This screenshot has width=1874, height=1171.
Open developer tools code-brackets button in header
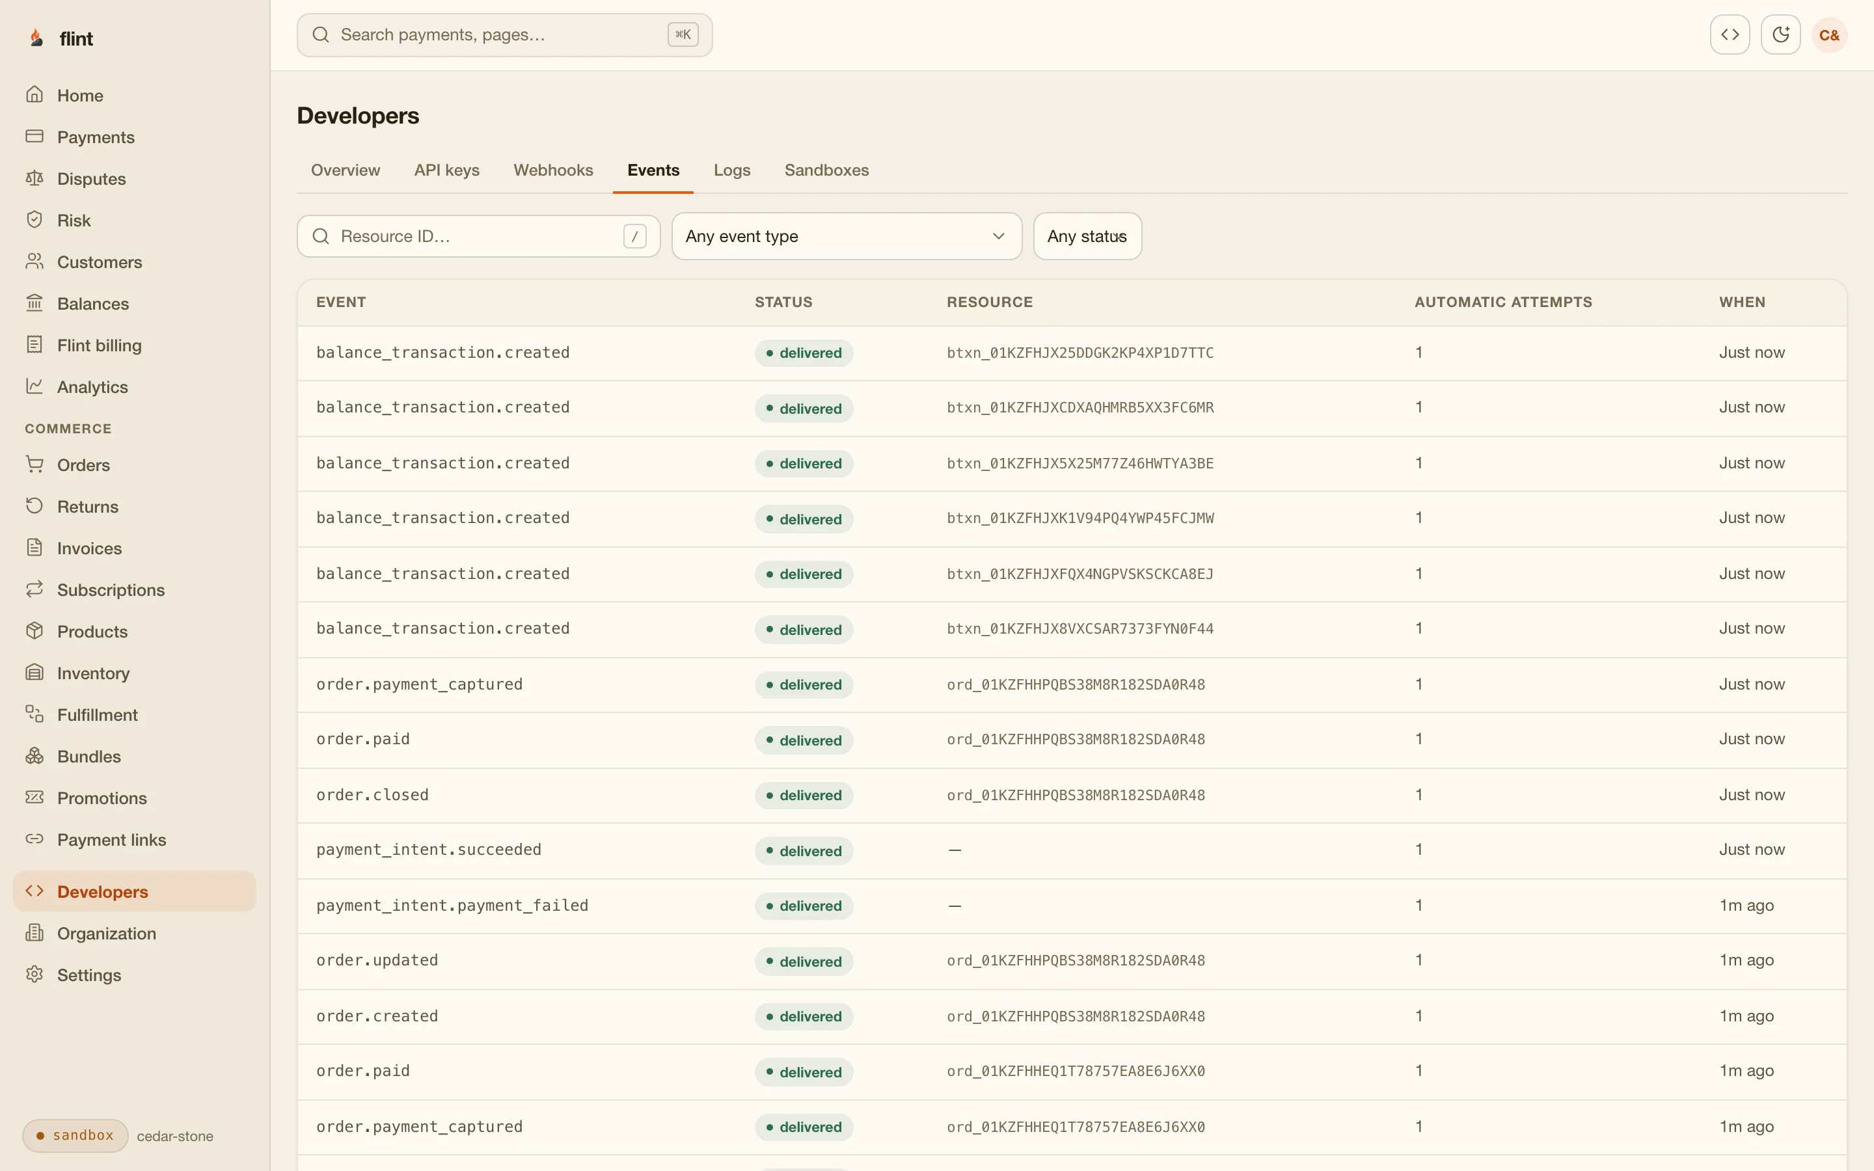click(x=1730, y=35)
